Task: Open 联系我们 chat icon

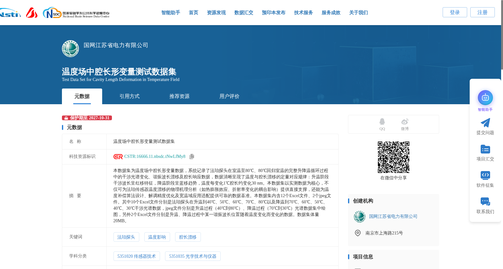Action: click(485, 202)
